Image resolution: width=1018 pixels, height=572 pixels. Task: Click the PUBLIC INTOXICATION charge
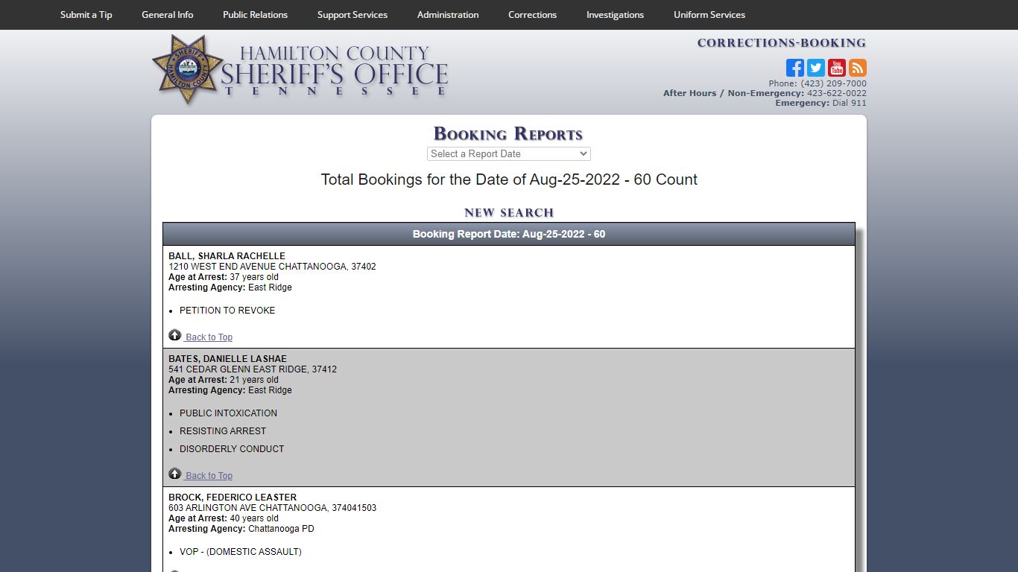(228, 413)
